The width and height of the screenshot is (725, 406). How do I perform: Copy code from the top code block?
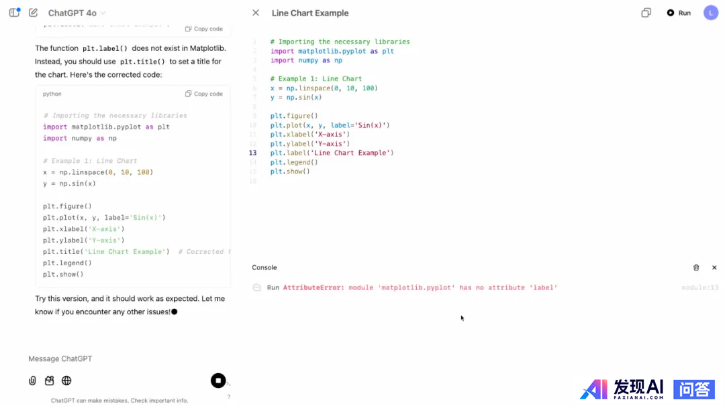pyautogui.click(x=204, y=29)
